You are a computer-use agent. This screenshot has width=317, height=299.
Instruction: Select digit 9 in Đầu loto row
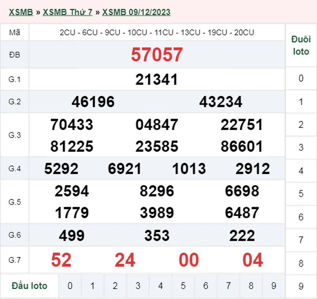273,286
